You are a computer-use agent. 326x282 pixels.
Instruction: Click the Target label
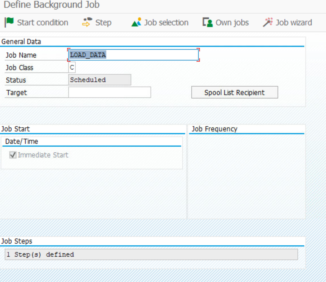(17, 93)
